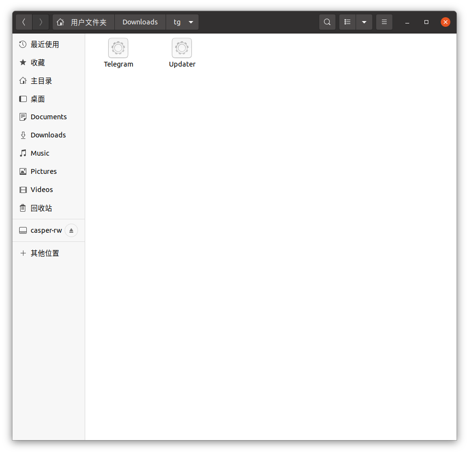This screenshot has width=469, height=454.
Task: Click the plus icon beside 其他位置
Action: pyautogui.click(x=23, y=253)
